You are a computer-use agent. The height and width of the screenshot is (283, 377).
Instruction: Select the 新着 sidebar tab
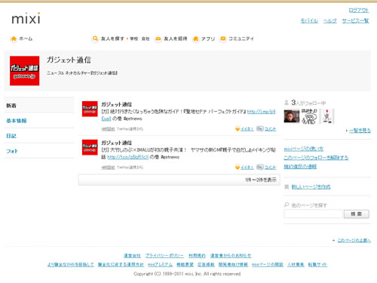click(39, 106)
